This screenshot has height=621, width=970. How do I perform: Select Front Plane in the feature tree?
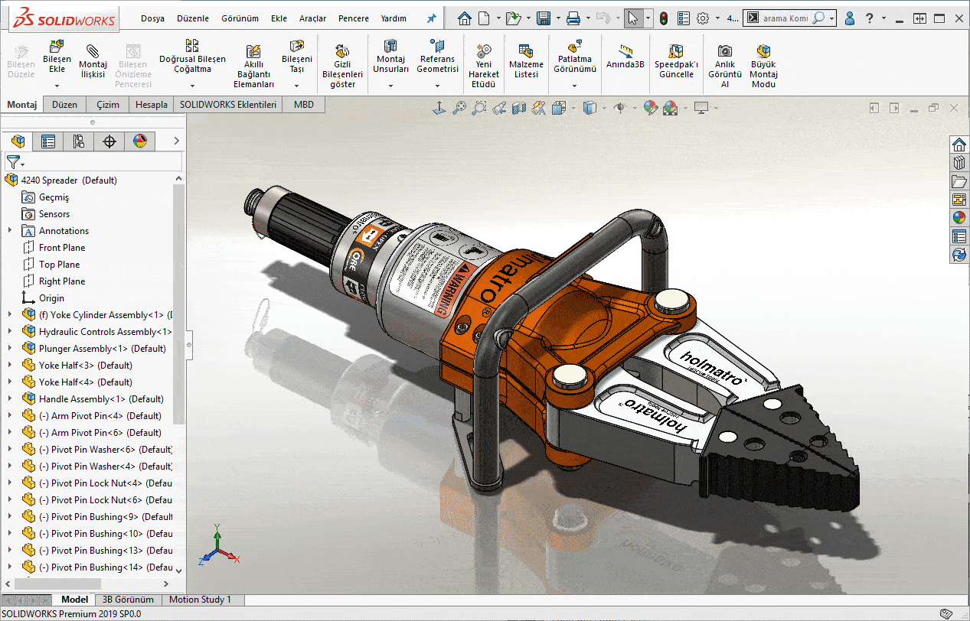coord(62,248)
